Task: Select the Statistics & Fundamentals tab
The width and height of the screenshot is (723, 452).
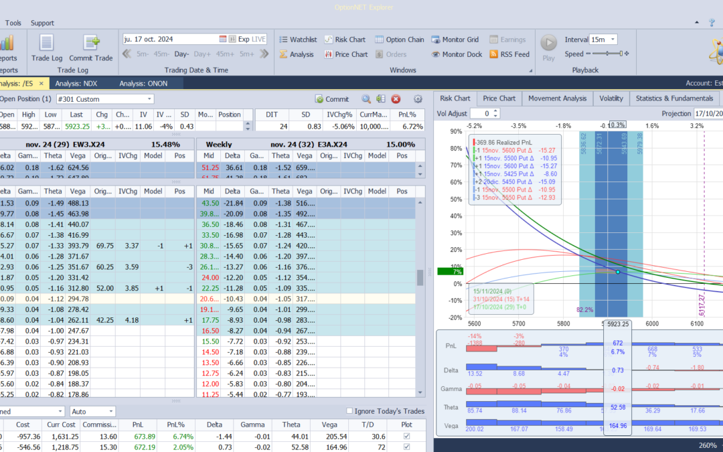Action: pos(675,98)
